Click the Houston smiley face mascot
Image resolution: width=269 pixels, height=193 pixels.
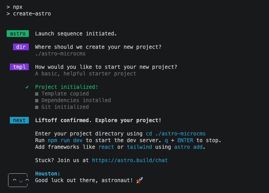18,180
